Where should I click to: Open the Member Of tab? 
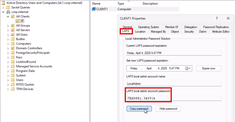pos(171,27)
